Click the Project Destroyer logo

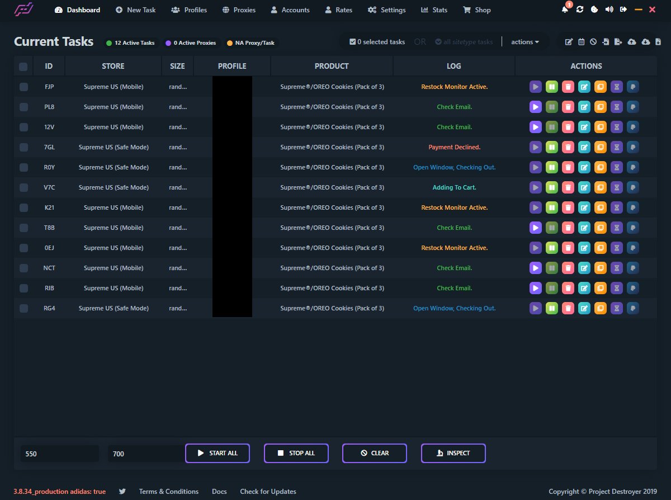(x=24, y=10)
